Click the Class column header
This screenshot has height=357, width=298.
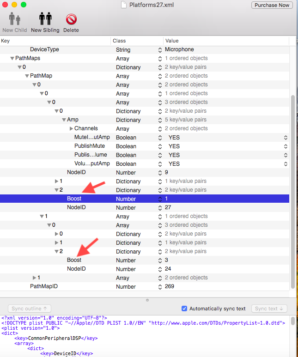click(x=137, y=41)
